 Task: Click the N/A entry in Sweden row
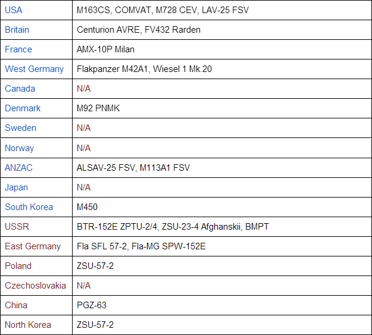point(84,128)
